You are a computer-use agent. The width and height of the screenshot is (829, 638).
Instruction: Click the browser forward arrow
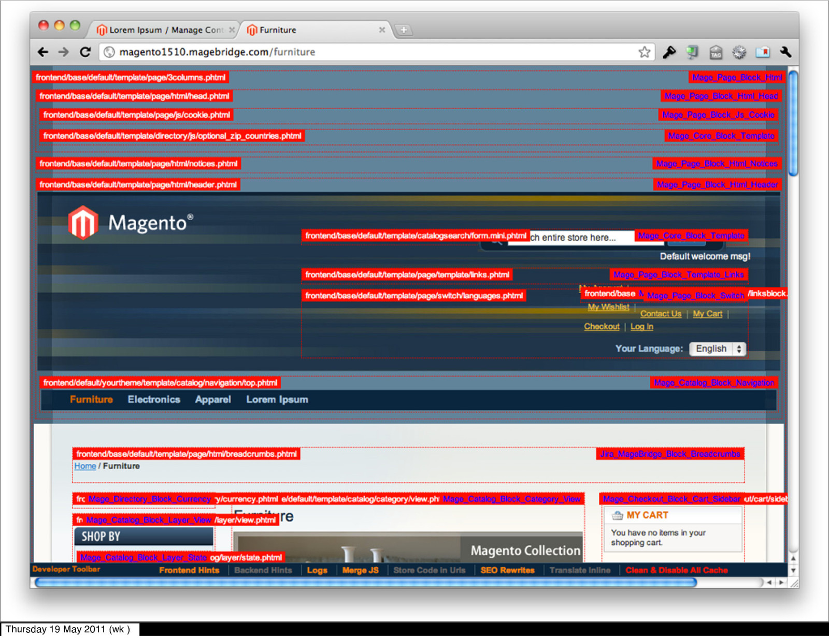[63, 52]
